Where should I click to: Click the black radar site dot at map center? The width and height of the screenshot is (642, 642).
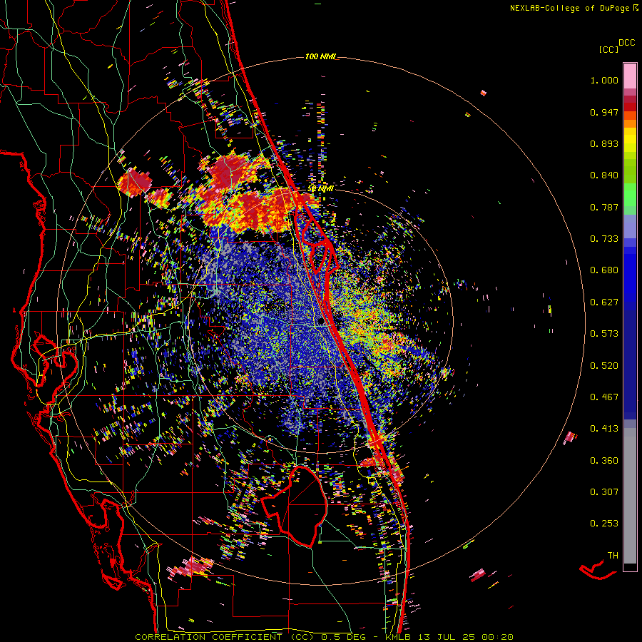(320, 322)
